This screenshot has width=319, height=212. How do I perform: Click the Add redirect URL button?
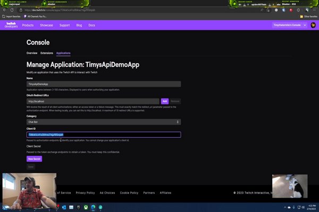coord(165,101)
